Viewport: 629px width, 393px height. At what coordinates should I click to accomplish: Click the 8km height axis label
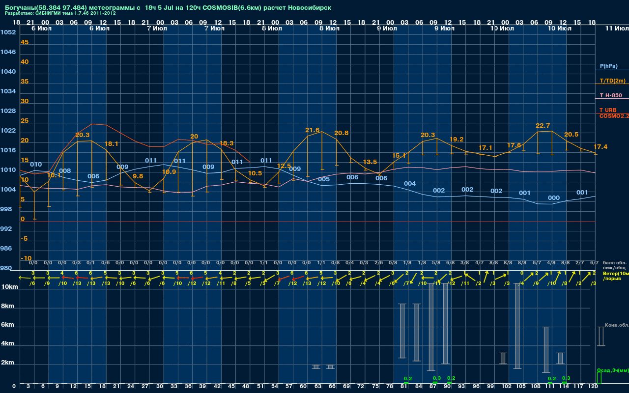pyautogui.click(x=8, y=306)
